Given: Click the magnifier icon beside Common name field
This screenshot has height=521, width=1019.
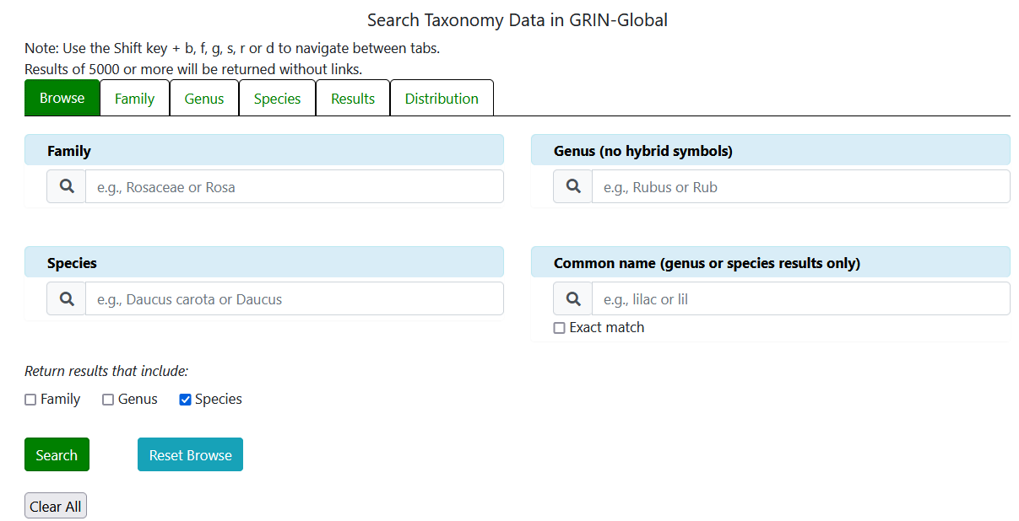Looking at the screenshot, I should pyautogui.click(x=573, y=298).
